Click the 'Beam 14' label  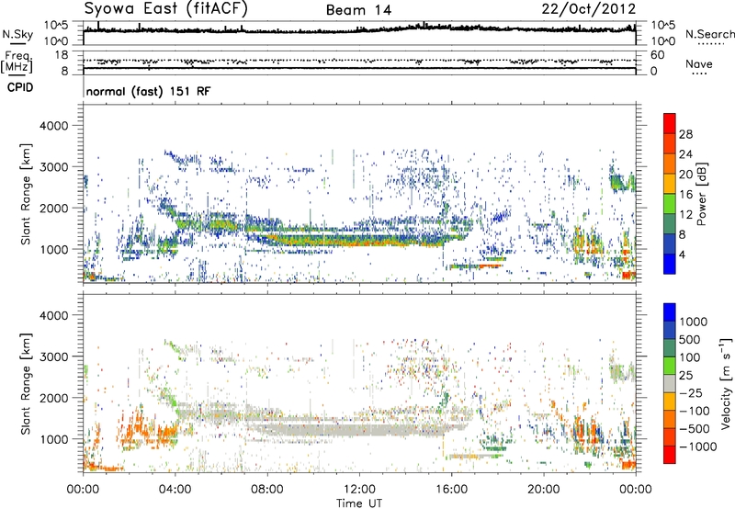(x=358, y=10)
